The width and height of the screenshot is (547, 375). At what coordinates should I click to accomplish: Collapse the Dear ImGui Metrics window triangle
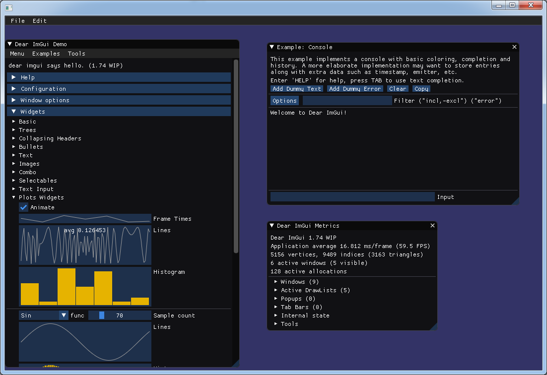click(x=272, y=226)
